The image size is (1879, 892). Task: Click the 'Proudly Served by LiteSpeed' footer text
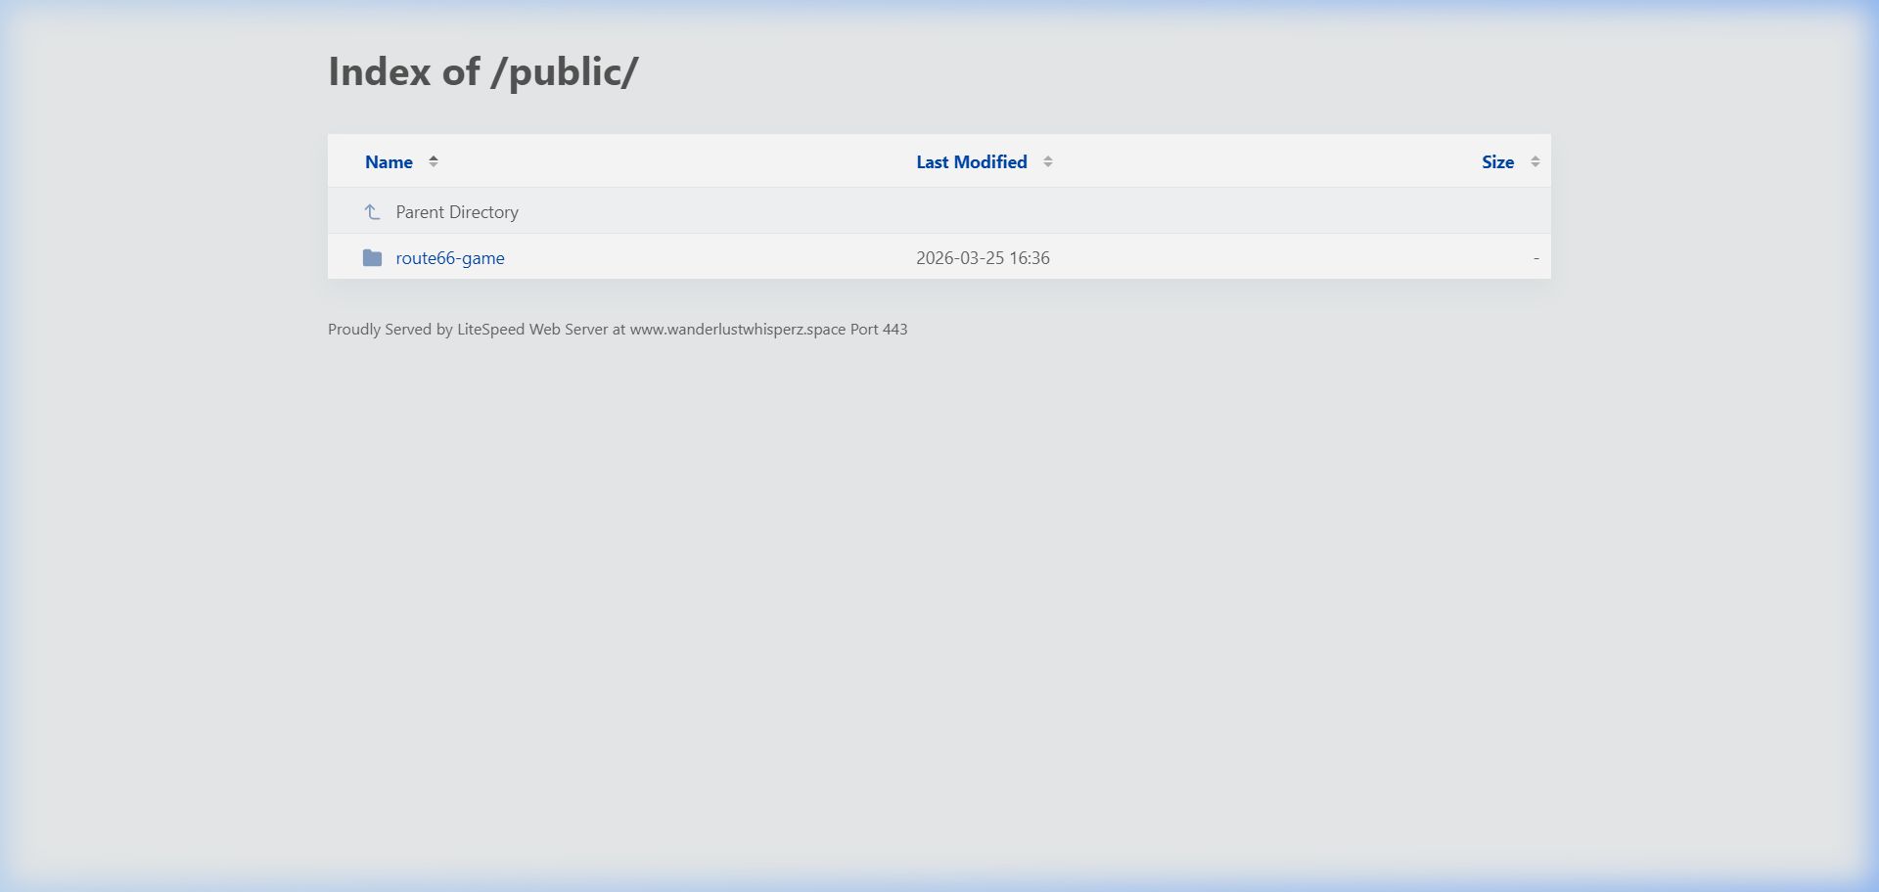[x=426, y=330]
